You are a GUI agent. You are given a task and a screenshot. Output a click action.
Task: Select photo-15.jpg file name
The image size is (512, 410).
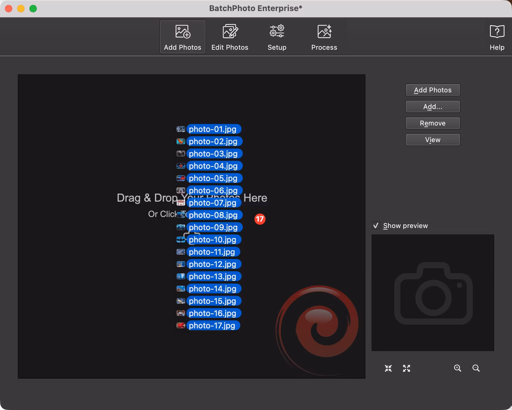(214, 301)
